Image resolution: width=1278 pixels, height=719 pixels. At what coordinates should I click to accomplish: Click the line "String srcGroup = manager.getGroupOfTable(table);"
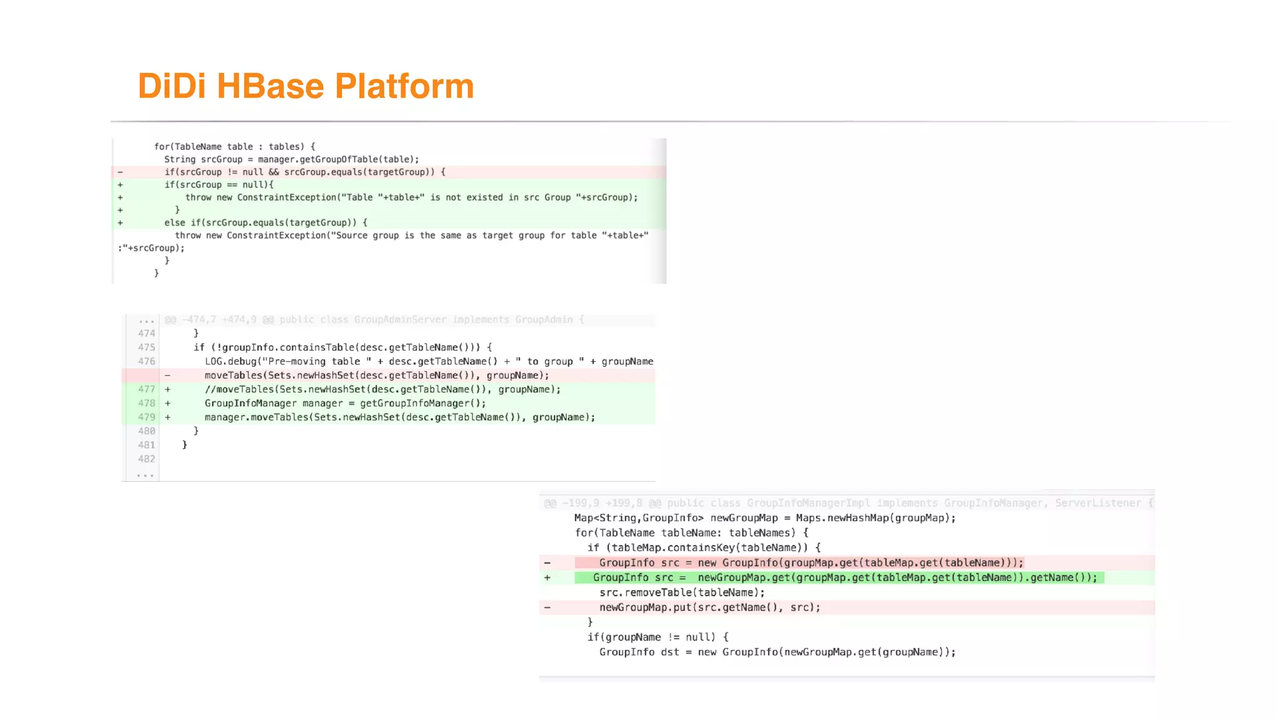point(291,159)
